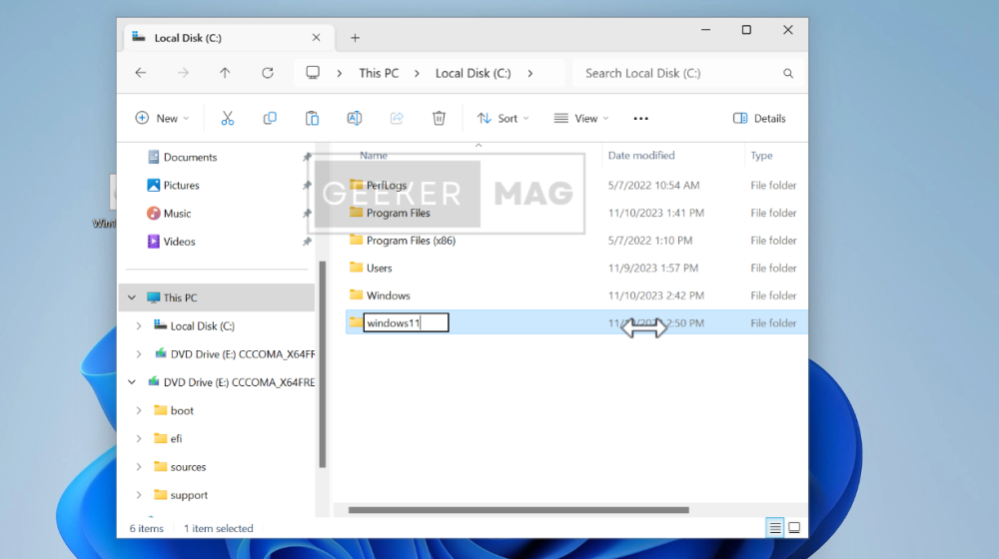Go back with the left arrow

pyautogui.click(x=141, y=73)
